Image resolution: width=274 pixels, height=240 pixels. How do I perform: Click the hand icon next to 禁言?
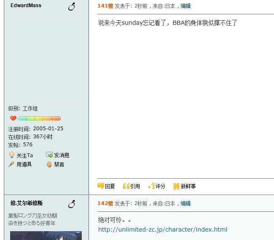49,164
